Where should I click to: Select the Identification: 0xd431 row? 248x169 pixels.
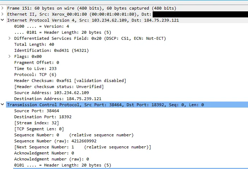(x=127, y=50)
